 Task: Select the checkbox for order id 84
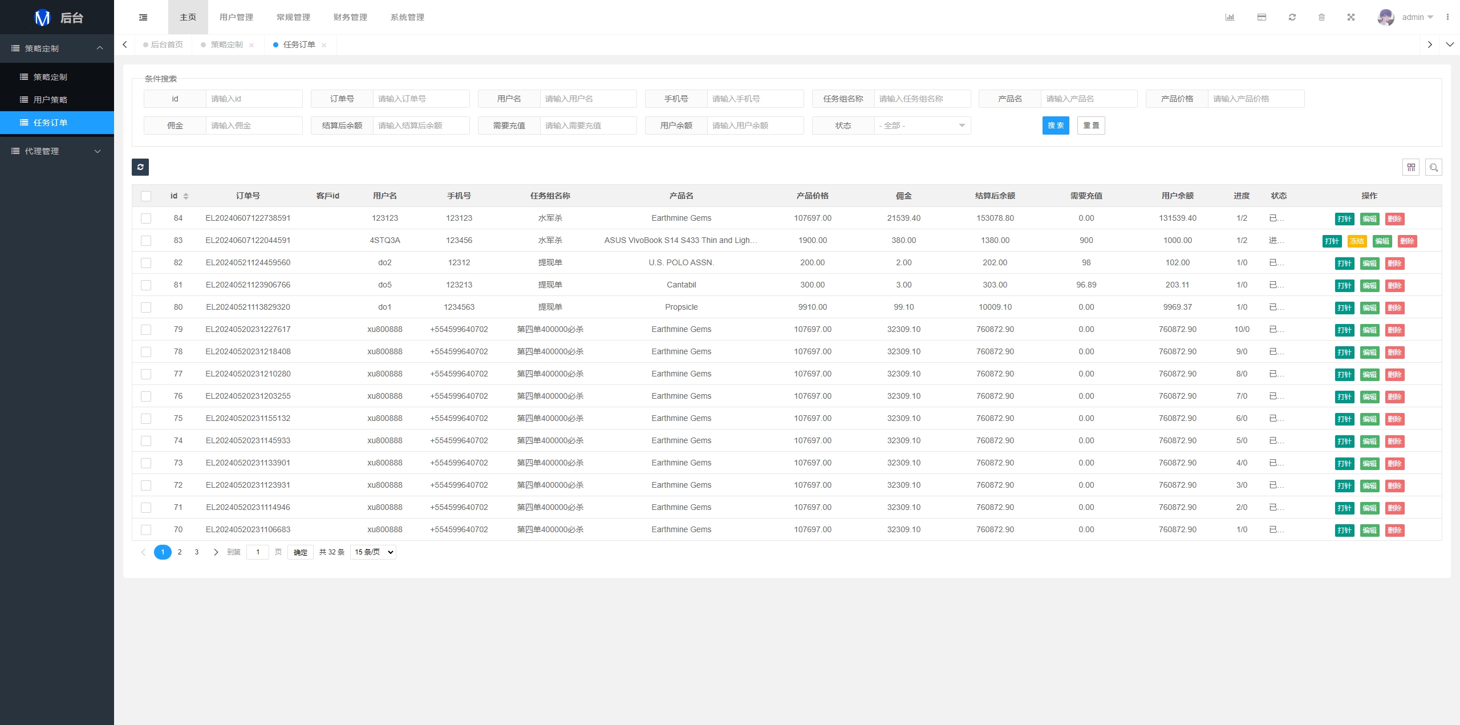point(146,218)
